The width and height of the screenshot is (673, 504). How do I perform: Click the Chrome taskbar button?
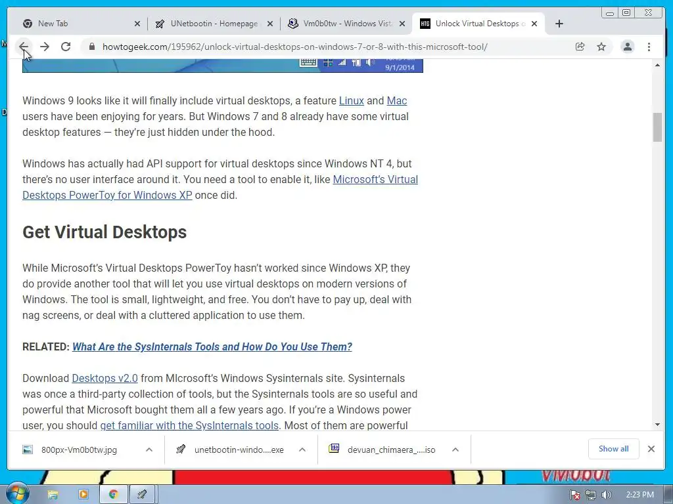(x=113, y=495)
